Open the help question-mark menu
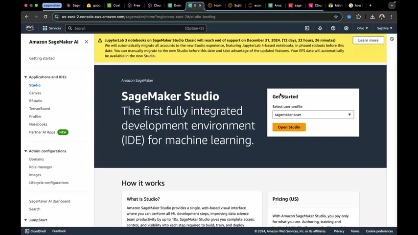This screenshot has height=235, width=418. [x=333, y=28]
